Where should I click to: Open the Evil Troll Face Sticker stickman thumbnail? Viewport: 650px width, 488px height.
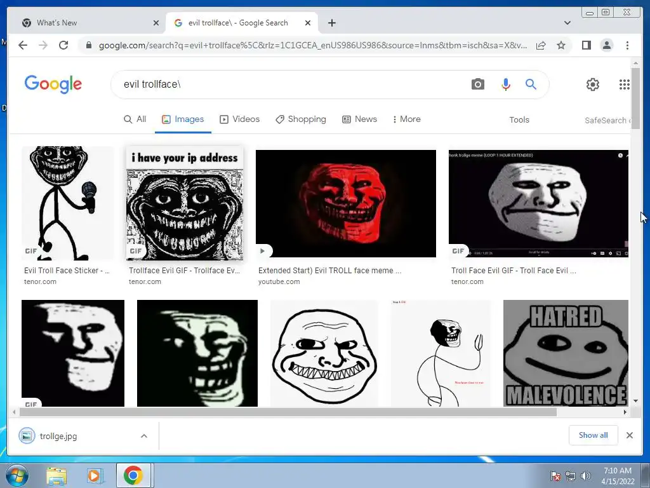click(67, 203)
